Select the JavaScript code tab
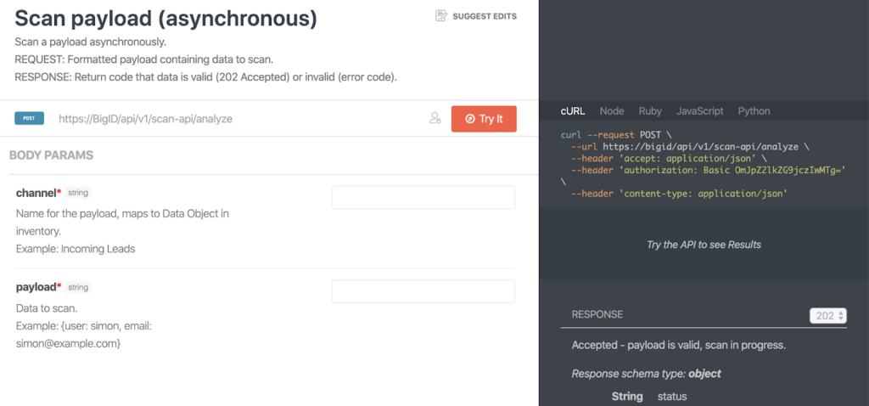Viewport: 869px width, 406px height. point(699,111)
